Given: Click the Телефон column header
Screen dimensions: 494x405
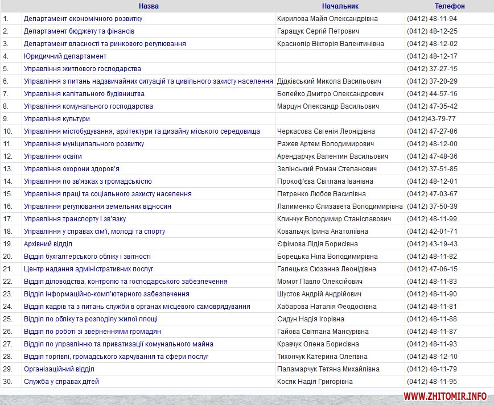Looking at the screenshot, I should 449,6.
